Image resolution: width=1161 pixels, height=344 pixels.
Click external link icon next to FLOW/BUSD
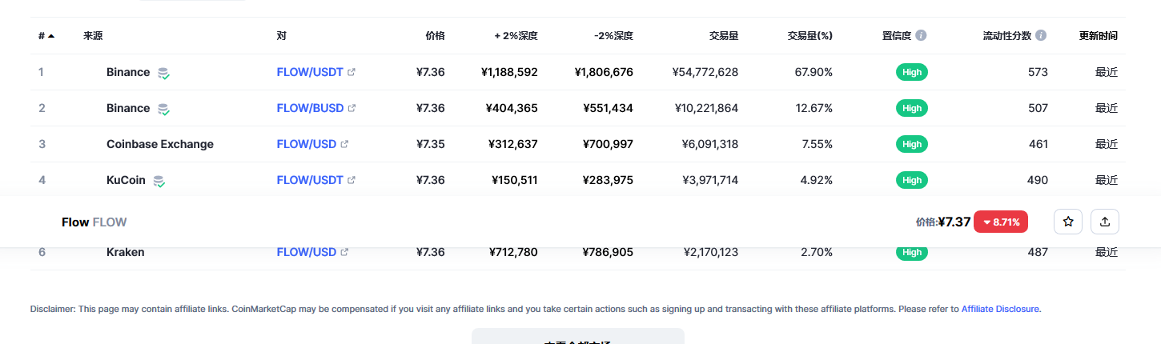click(352, 108)
